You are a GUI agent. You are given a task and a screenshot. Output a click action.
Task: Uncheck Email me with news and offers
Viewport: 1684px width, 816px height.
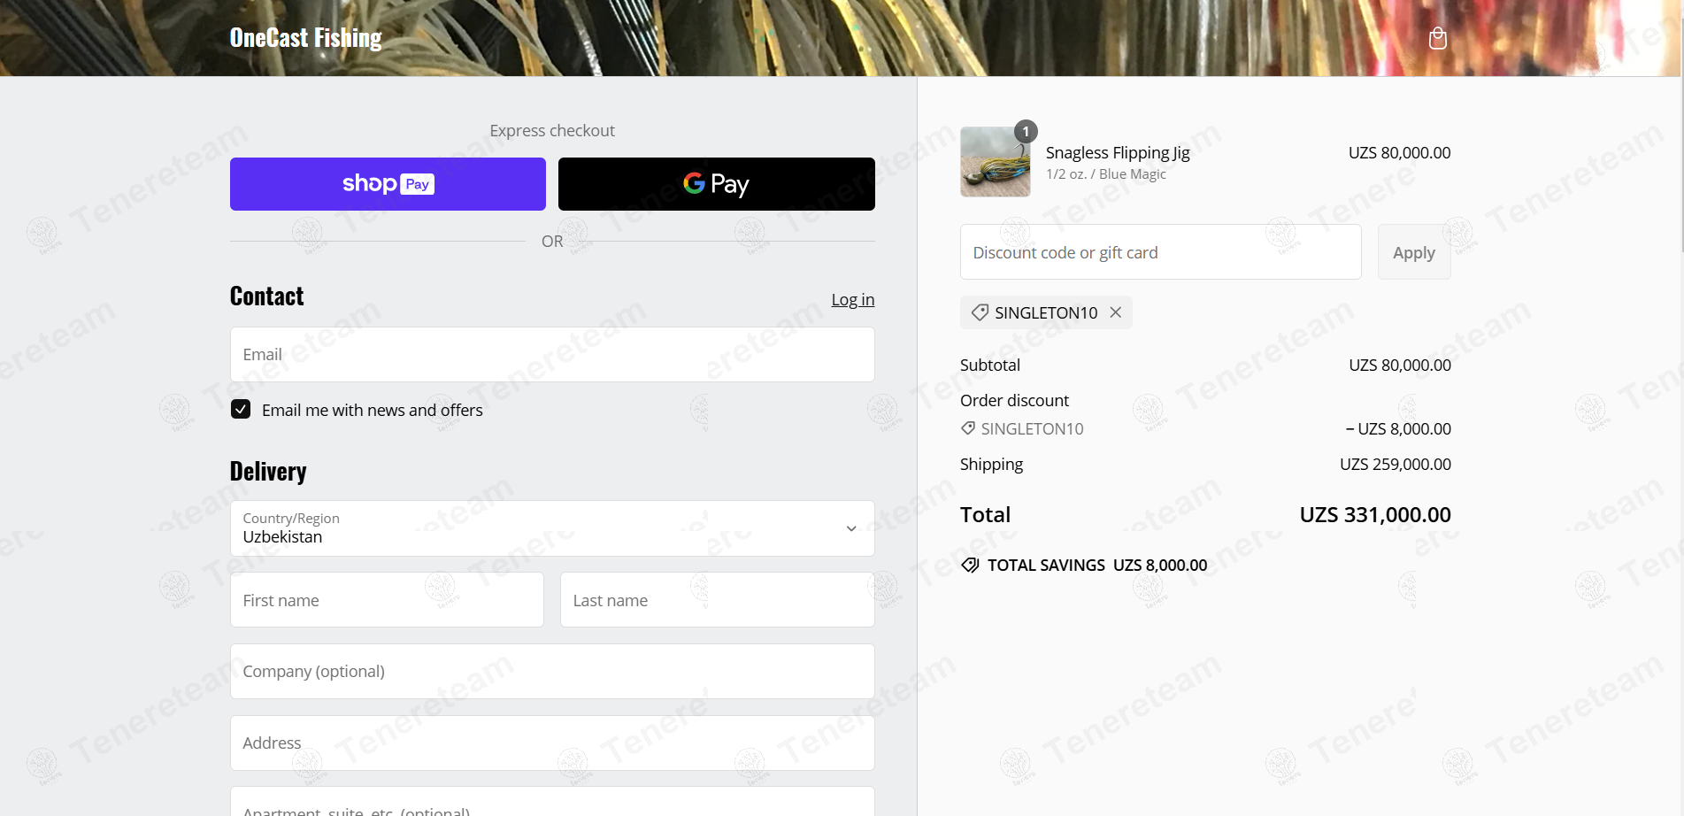coord(241,410)
